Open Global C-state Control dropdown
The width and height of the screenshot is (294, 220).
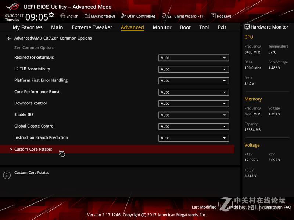194,126
